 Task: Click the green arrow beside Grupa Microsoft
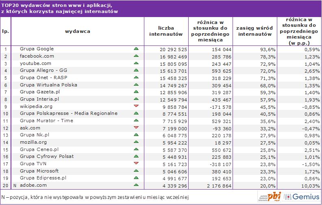pyautogui.click(x=136, y=170)
